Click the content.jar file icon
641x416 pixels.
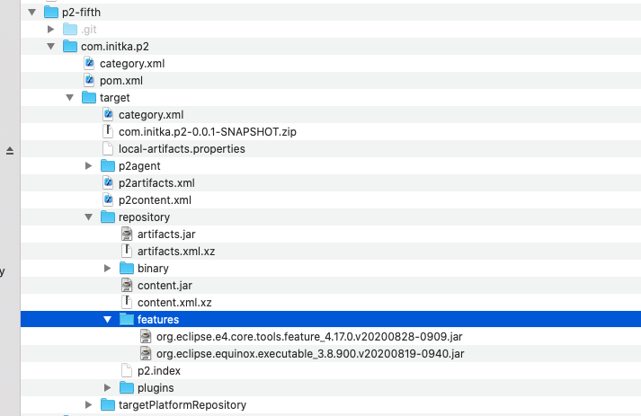(x=127, y=285)
